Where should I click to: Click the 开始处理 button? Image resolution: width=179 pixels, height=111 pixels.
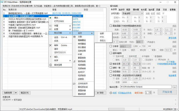167,92
